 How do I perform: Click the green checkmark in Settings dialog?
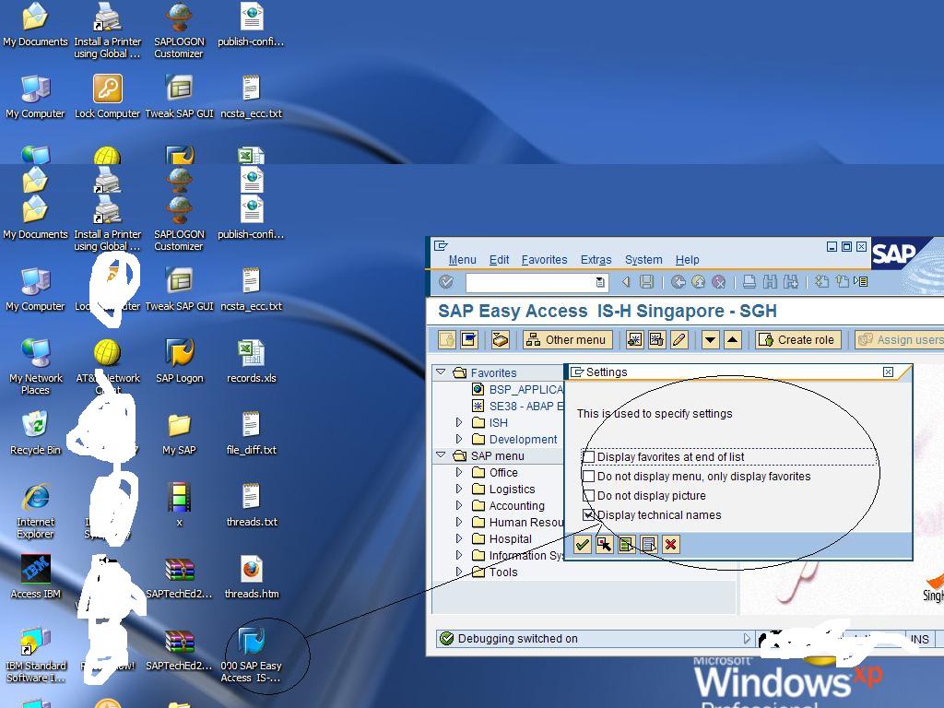click(582, 544)
